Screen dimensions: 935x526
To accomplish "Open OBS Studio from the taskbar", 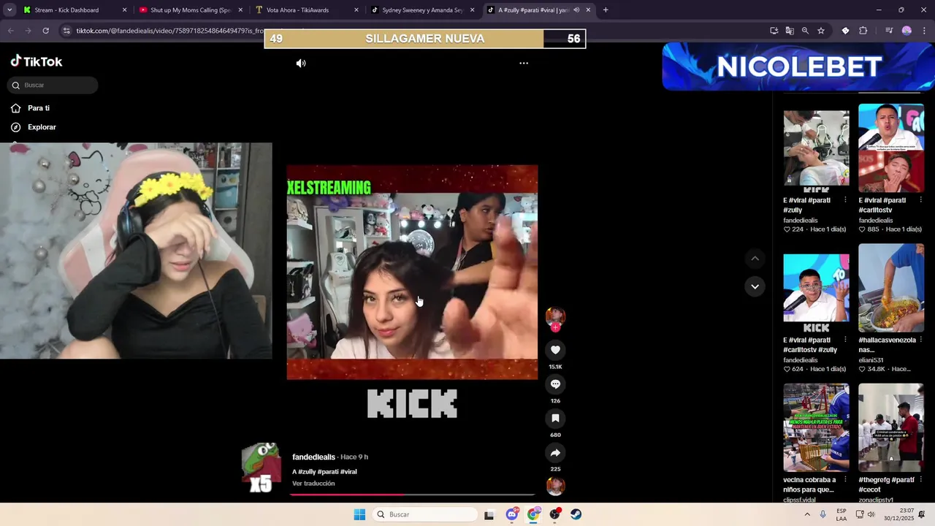I will (555, 514).
